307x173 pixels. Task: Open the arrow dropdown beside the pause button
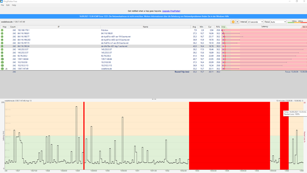coord(237,22)
